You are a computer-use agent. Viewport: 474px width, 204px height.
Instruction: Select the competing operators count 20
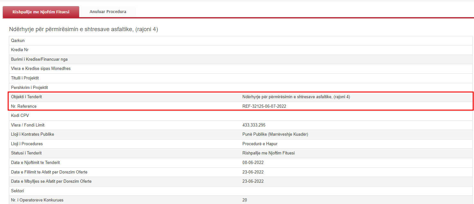click(245, 200)
